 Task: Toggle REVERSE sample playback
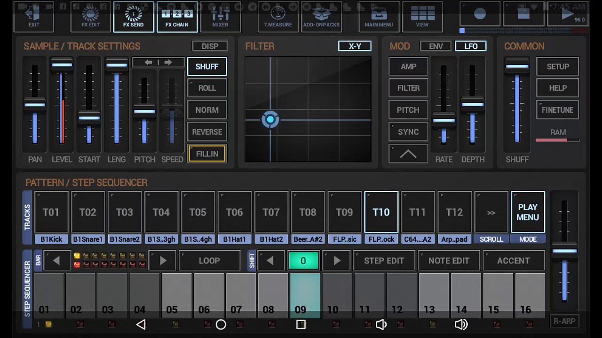click(x=207, y=132)
